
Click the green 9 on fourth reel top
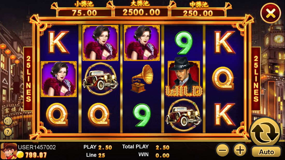pos(184,43)
